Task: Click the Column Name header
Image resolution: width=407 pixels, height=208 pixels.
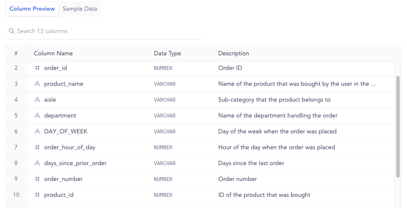Action: (53, 54)
